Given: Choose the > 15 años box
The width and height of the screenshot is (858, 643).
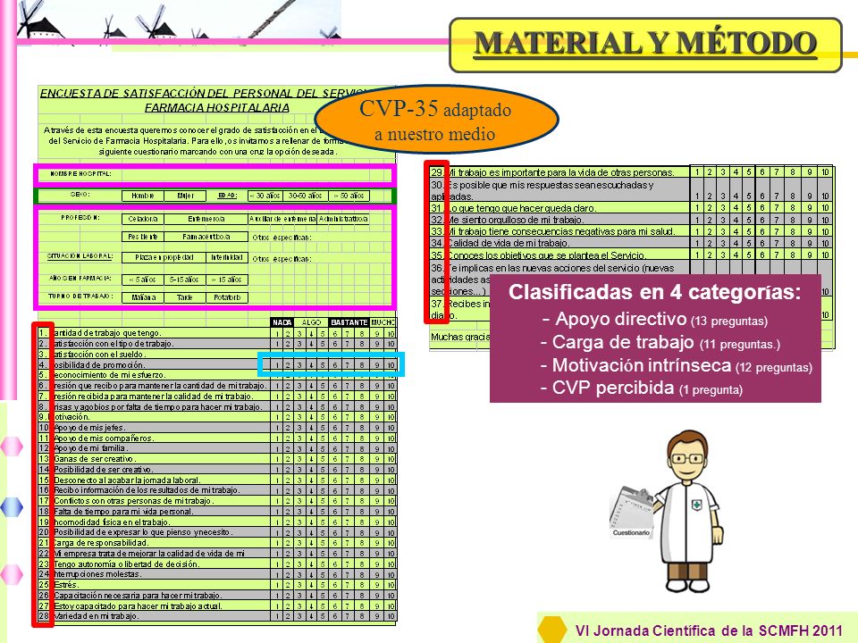Looking at the screenshot, I should coord(227,280).
